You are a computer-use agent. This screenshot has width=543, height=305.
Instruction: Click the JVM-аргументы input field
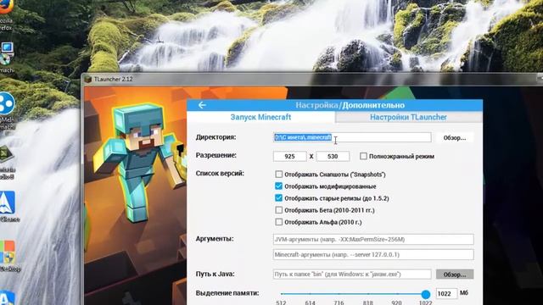[x=373, y=239]
